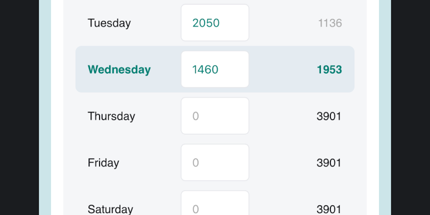
Task: Click the light teal strip on the right edge
Action: [385, 107]
